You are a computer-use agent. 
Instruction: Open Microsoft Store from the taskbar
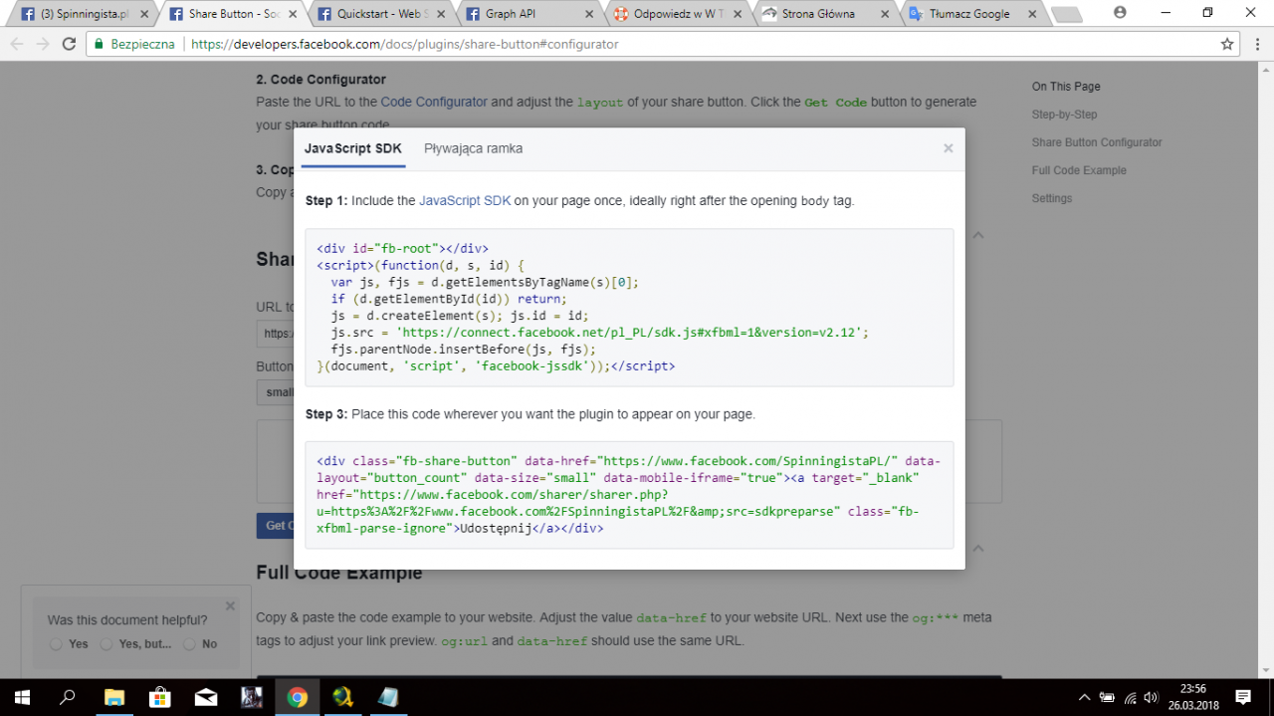coord(159,697)
